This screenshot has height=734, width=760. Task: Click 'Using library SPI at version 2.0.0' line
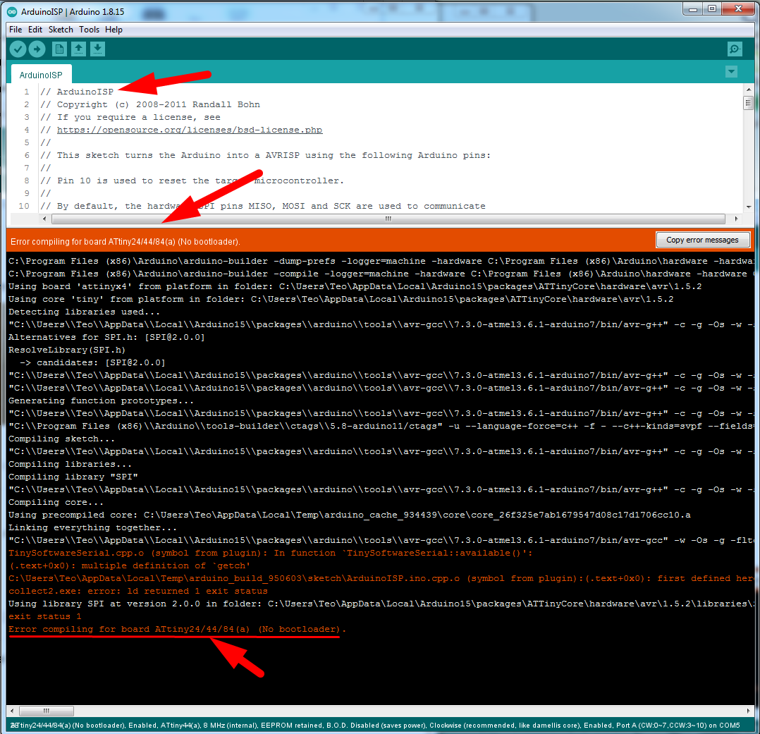(x=381, y=604)
